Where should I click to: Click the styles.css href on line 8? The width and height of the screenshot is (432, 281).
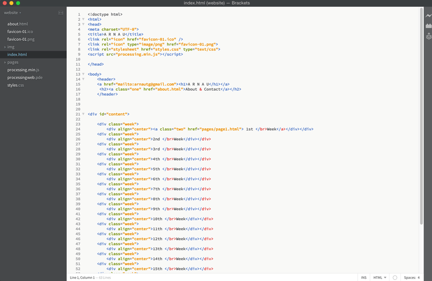(x=167, y=49)
